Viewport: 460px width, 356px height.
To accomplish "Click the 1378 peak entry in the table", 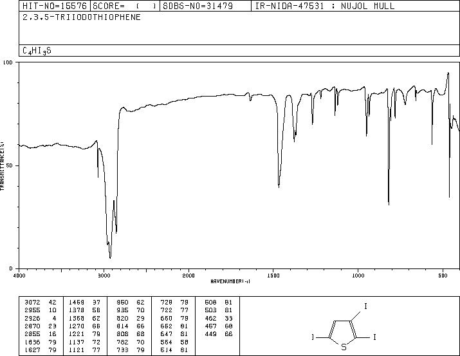I will pyautogui.click(x=77, y=310).
